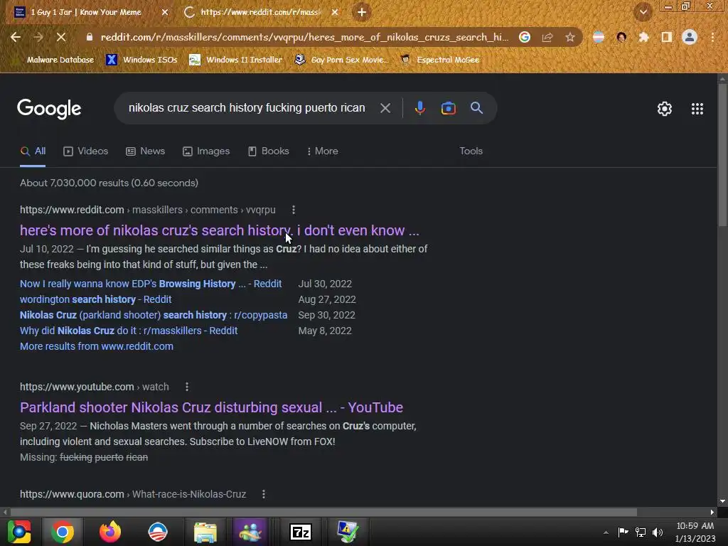Click the address bar URL
The height and width of the screenshot is (546, 728).
304,37
